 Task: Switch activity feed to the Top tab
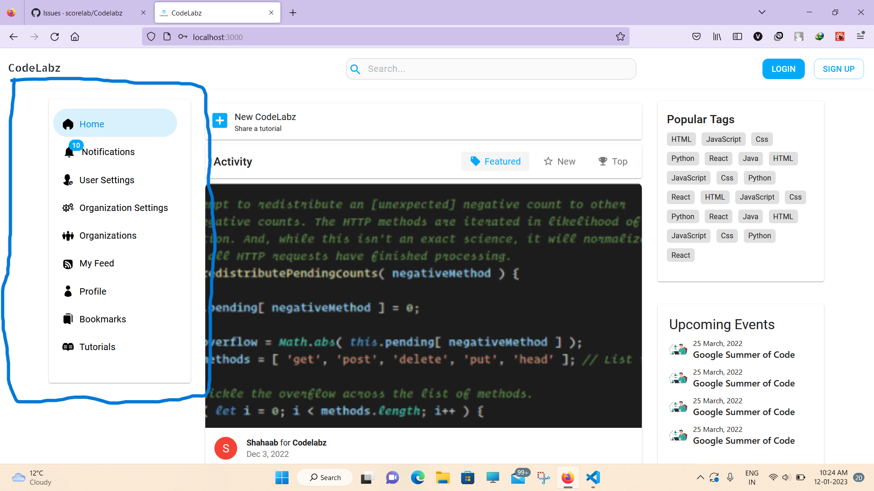613,161
